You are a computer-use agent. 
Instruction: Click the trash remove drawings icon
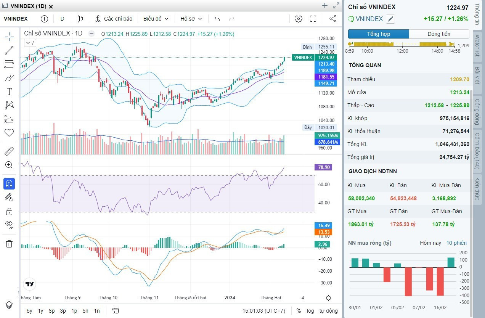pos(9,244)
